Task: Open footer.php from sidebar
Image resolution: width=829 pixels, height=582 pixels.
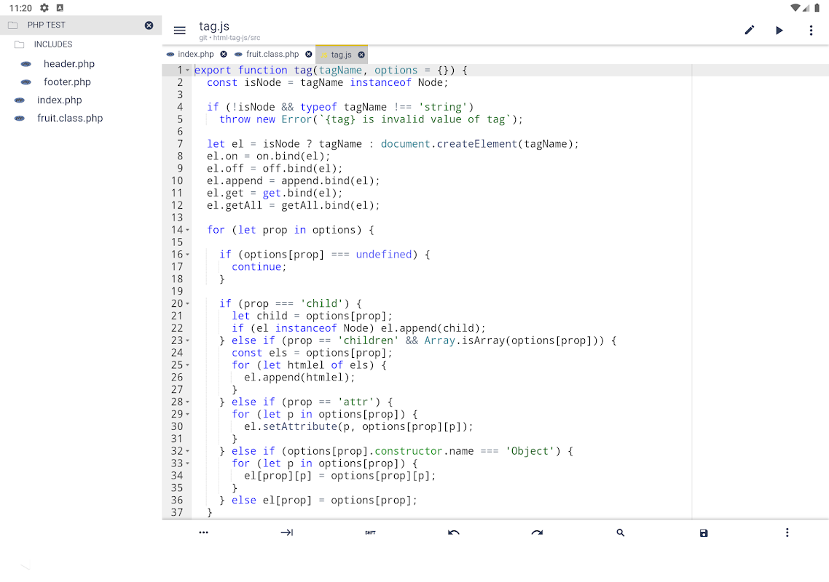Action: 67,82
